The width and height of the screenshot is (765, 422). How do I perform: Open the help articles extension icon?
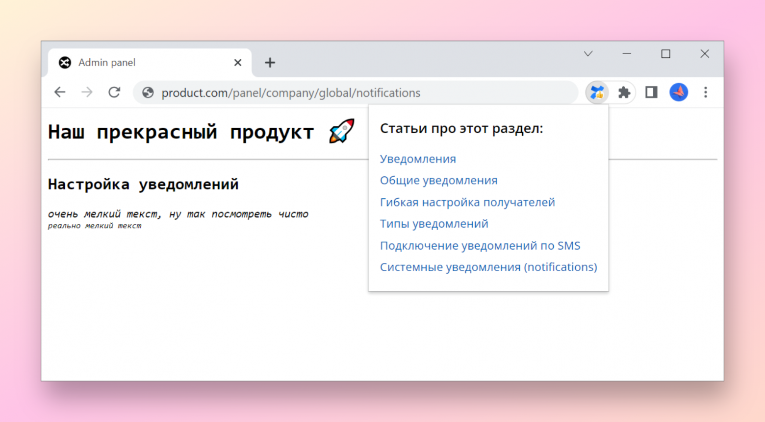(x=597, y=92)
